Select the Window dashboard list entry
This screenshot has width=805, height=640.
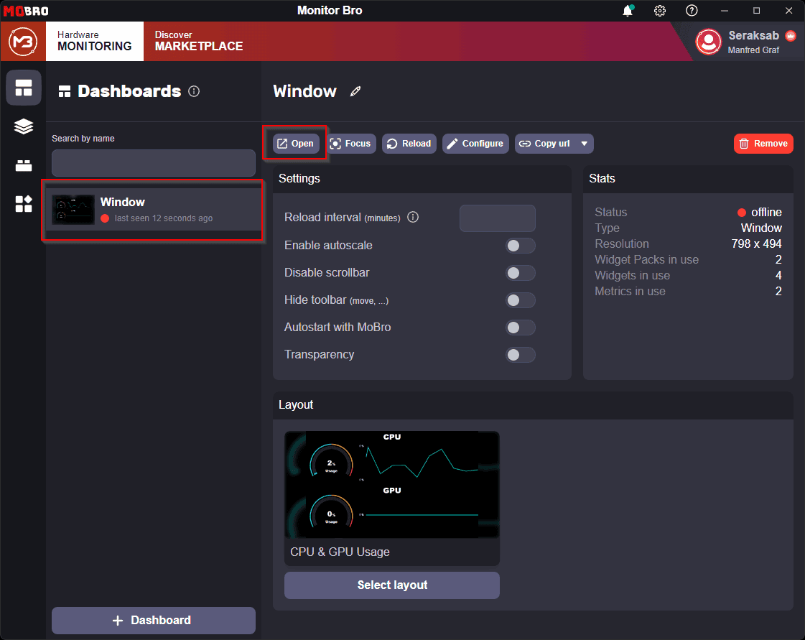[x=153, y=210]
